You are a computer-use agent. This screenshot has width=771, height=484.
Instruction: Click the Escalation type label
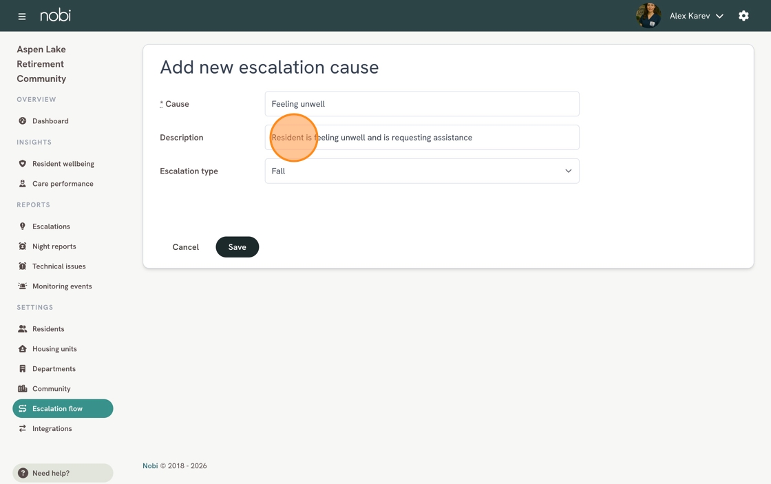189,171
